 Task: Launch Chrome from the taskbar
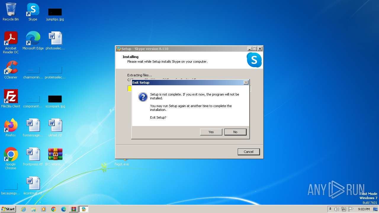[54, 209]
